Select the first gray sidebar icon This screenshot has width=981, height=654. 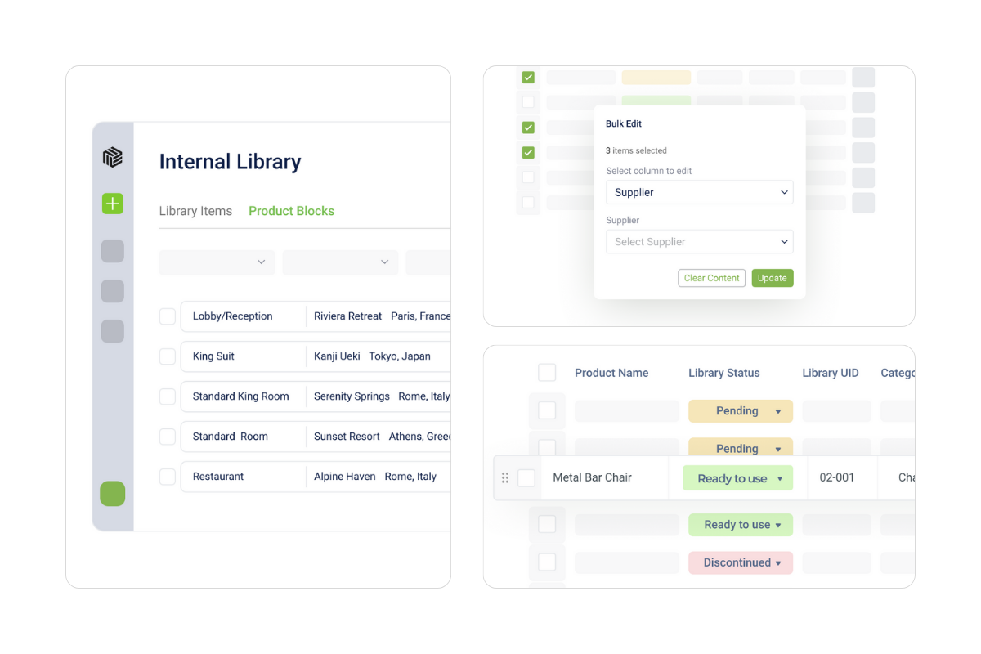coord(112,251)
